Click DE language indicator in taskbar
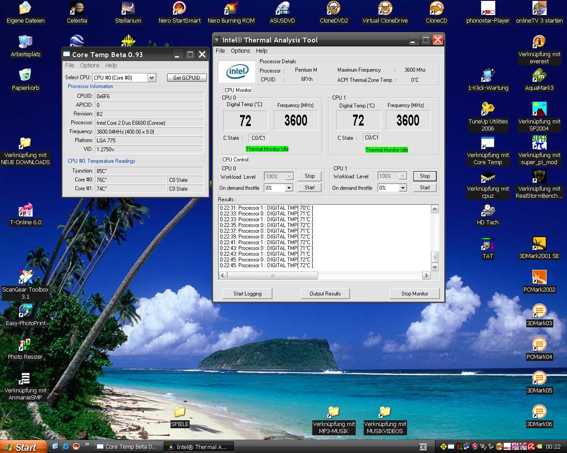567x453 pixels. point(423,447)
